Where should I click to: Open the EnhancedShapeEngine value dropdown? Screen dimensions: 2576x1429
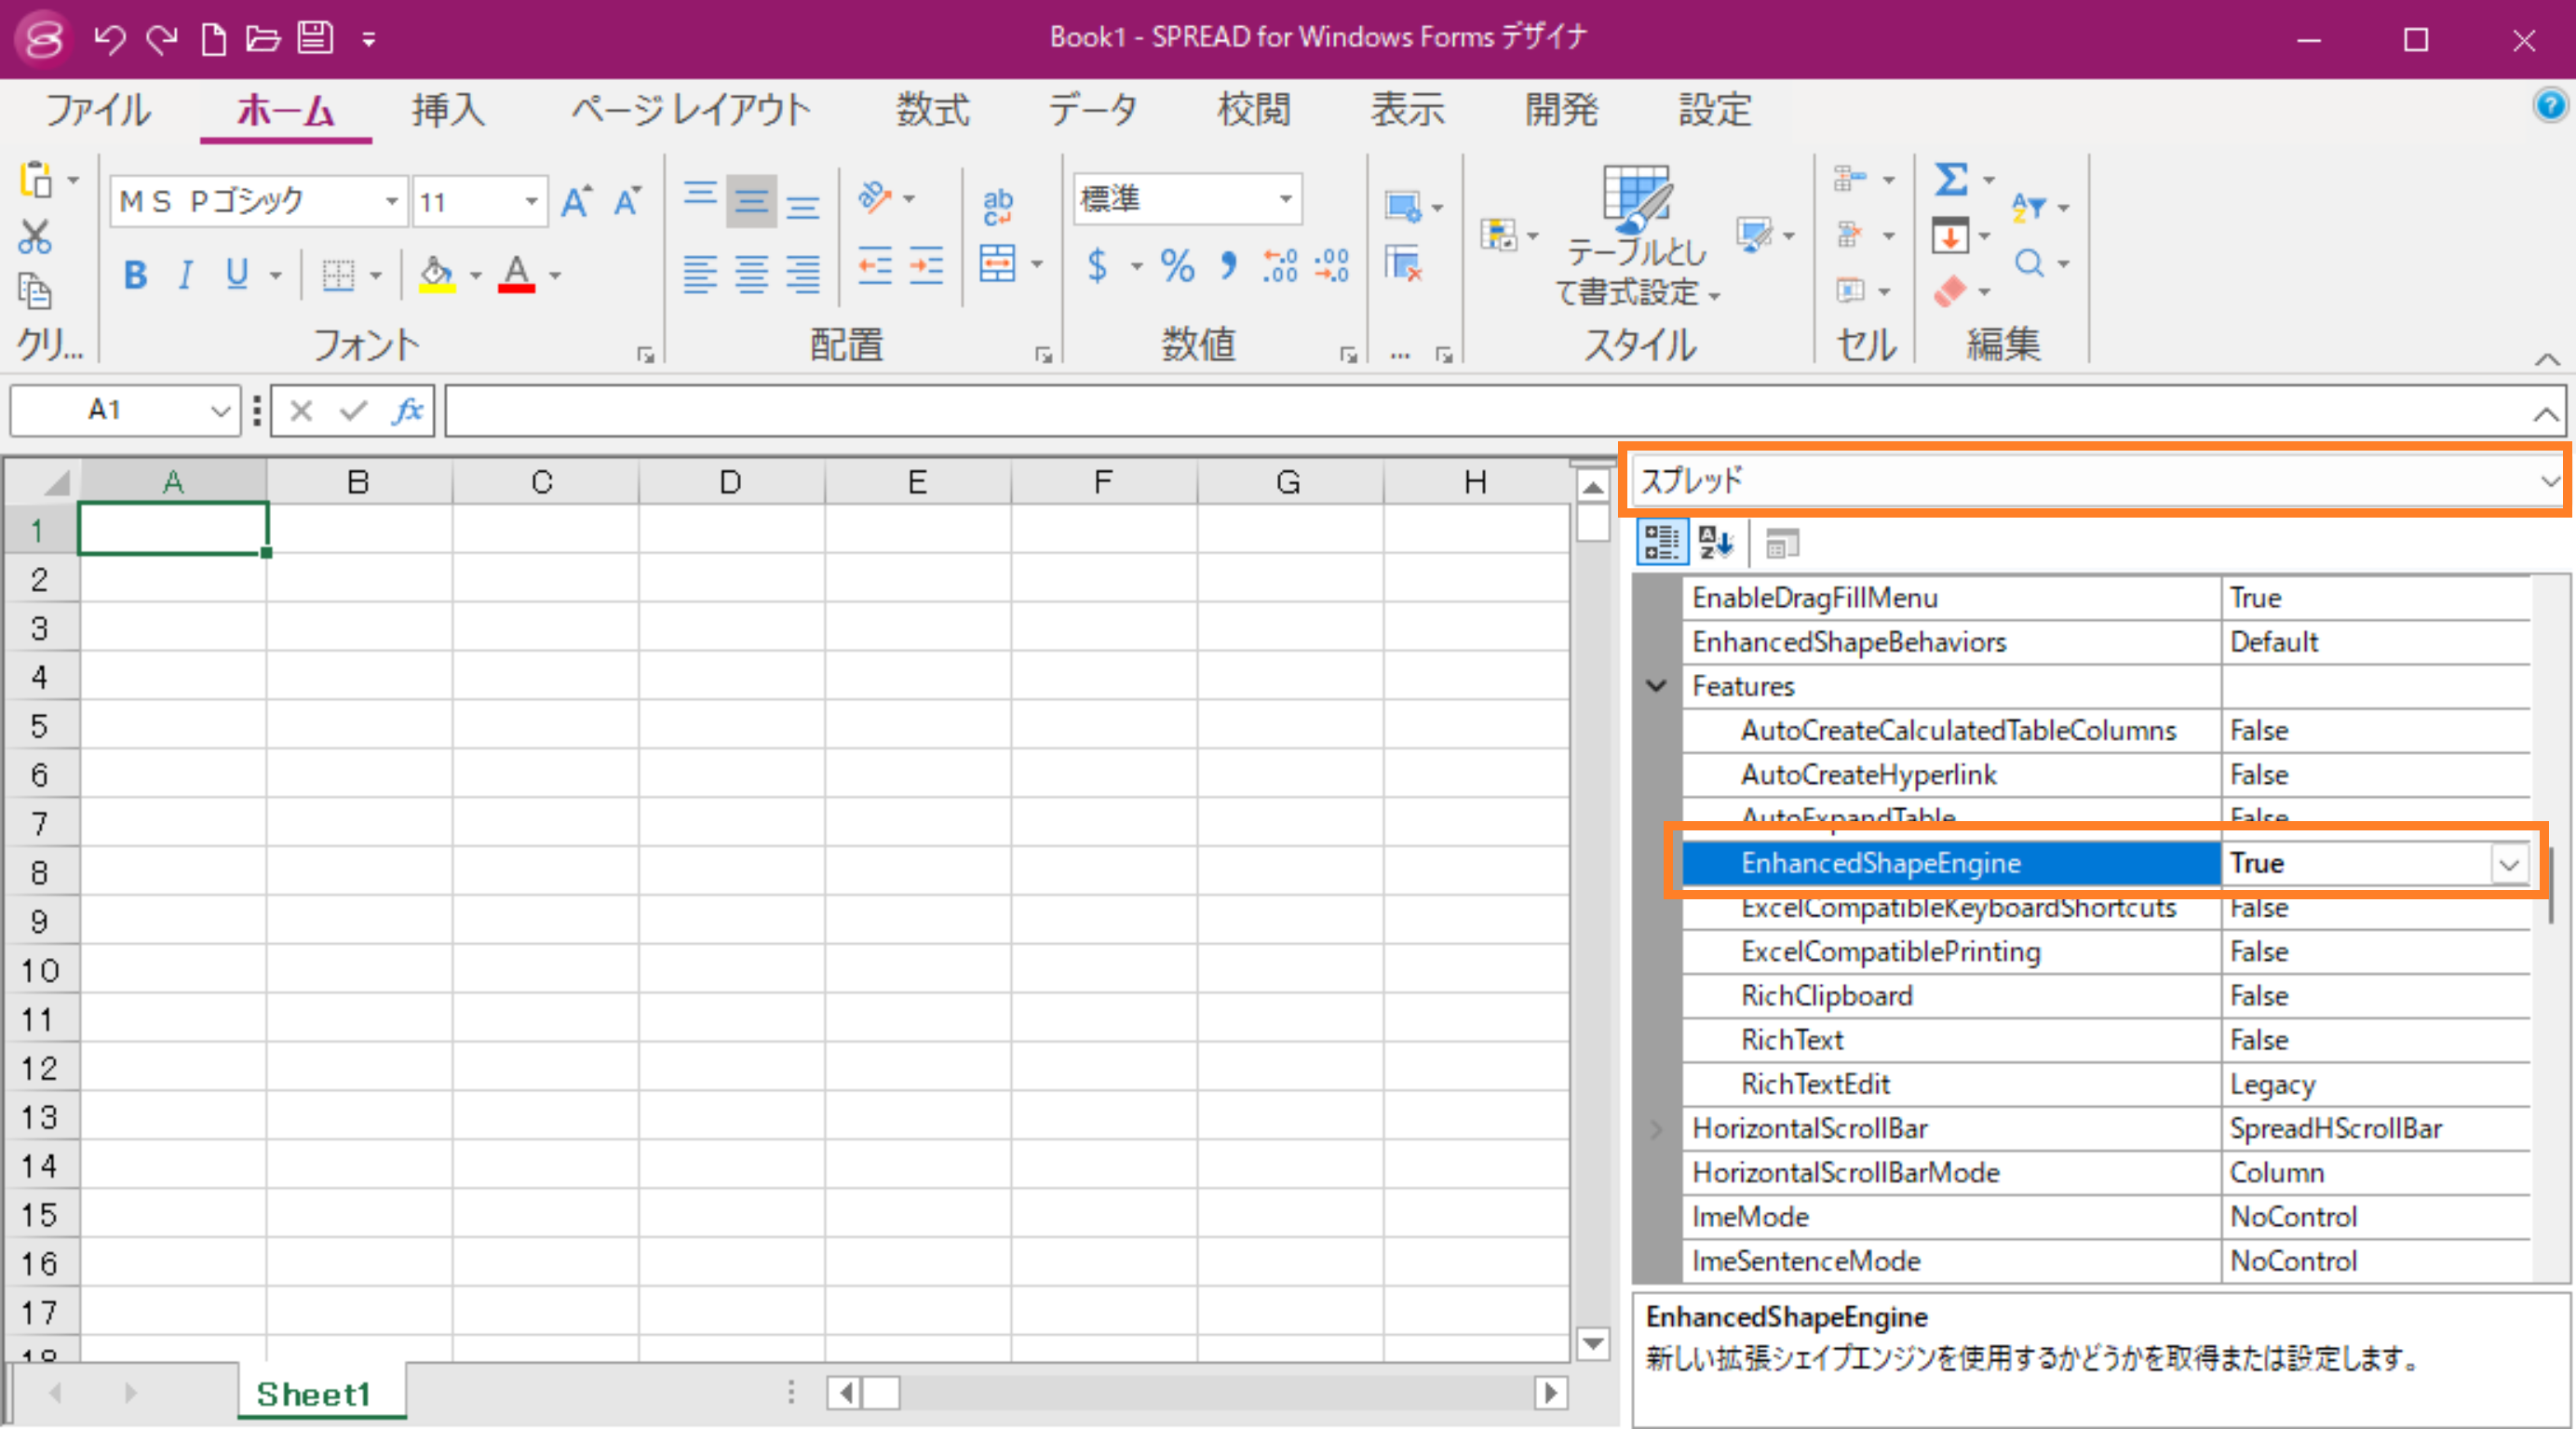click(x=2507, y=864)
